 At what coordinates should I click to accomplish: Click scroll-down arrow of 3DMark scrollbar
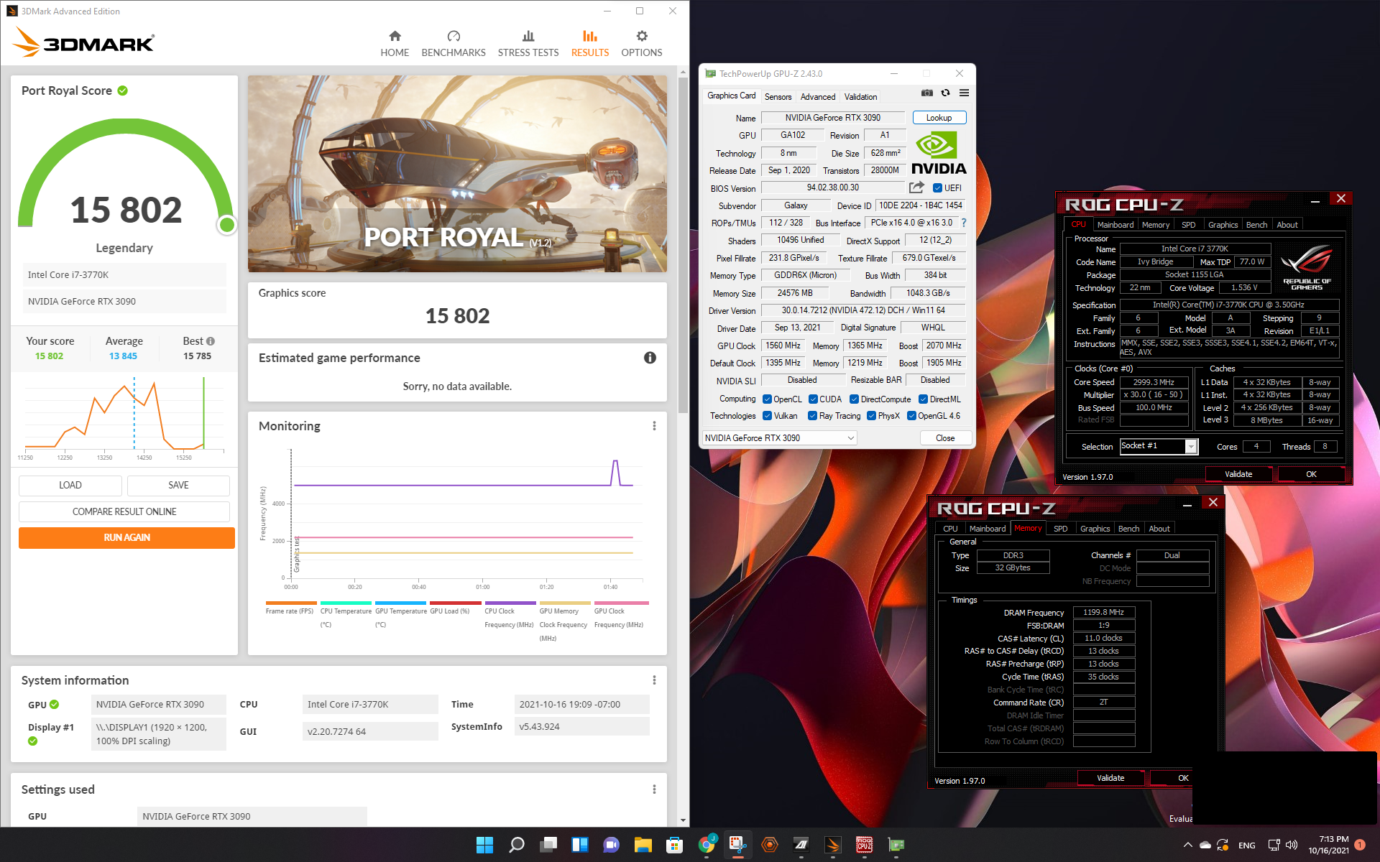click(683, 820)
